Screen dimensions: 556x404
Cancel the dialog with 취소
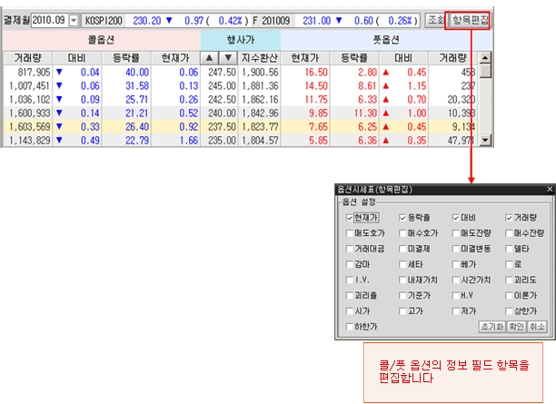pyautogui.click(x=538, y=326)
